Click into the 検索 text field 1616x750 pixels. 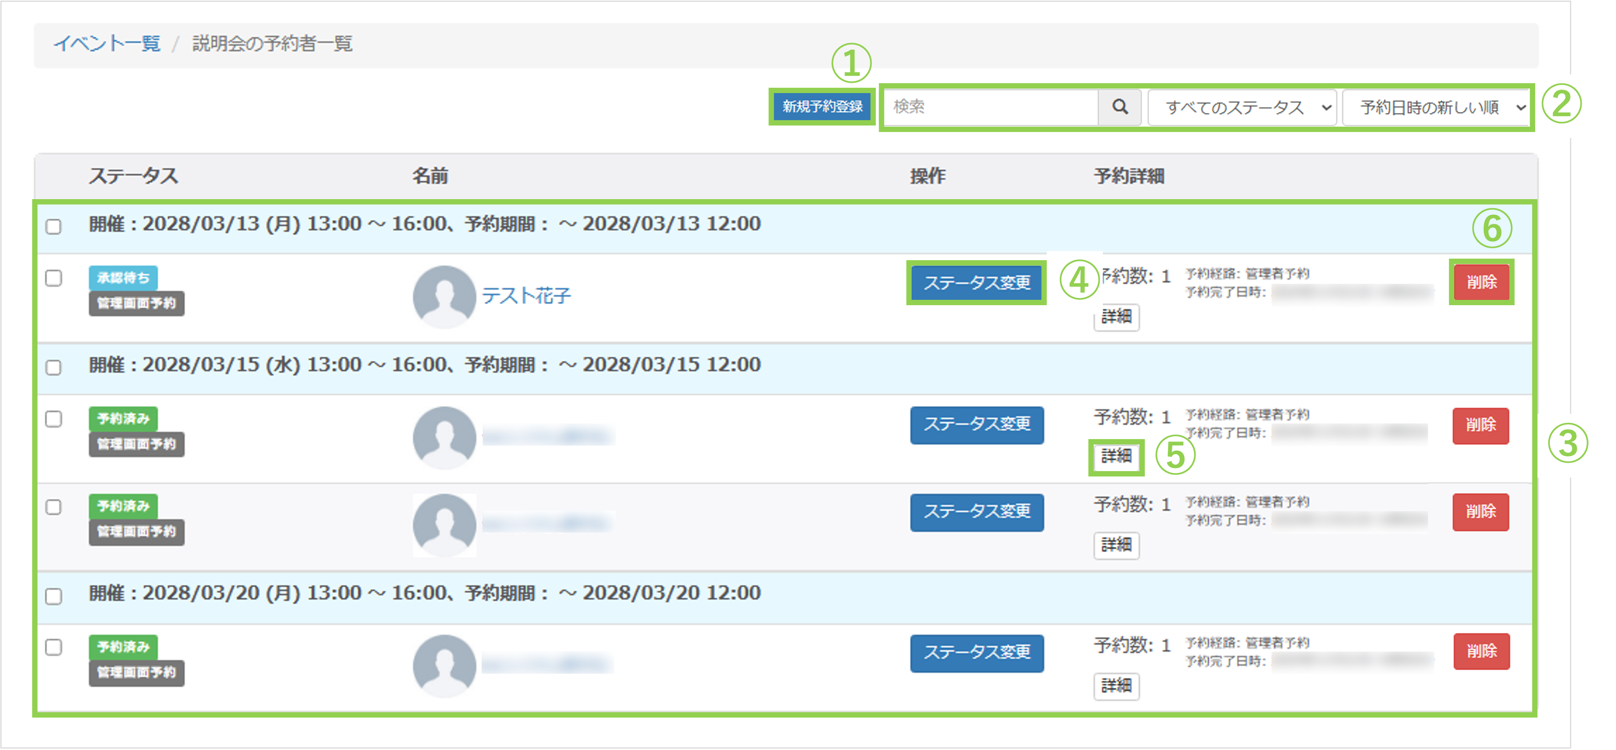(991, 106)
